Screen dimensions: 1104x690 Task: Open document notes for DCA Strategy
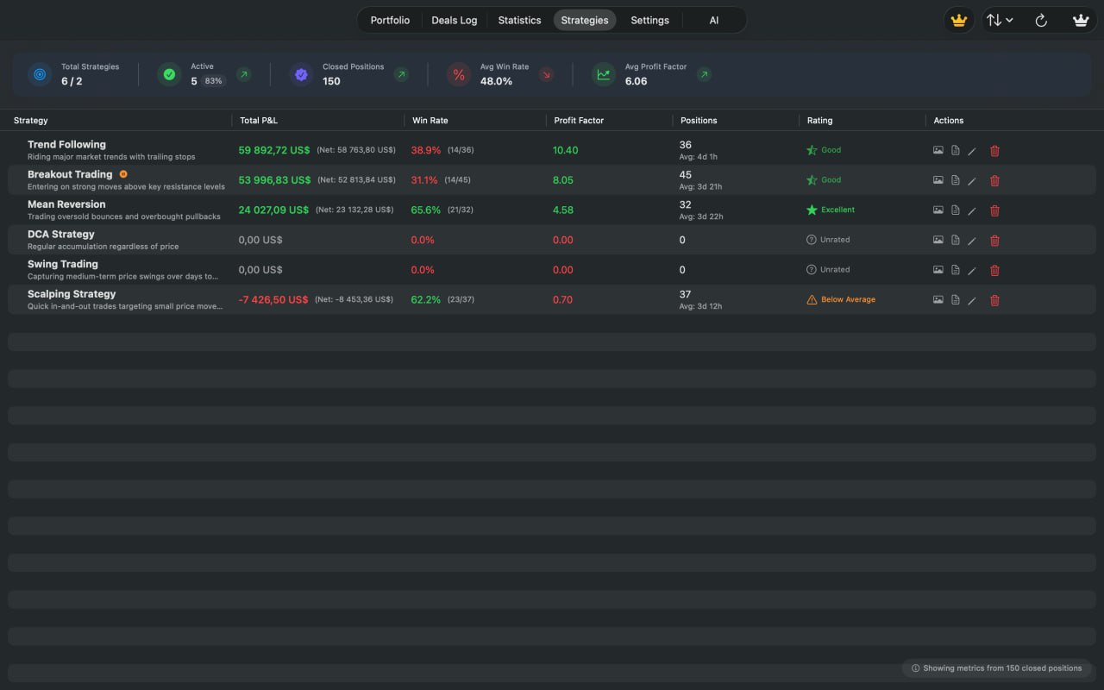(955, 241)
